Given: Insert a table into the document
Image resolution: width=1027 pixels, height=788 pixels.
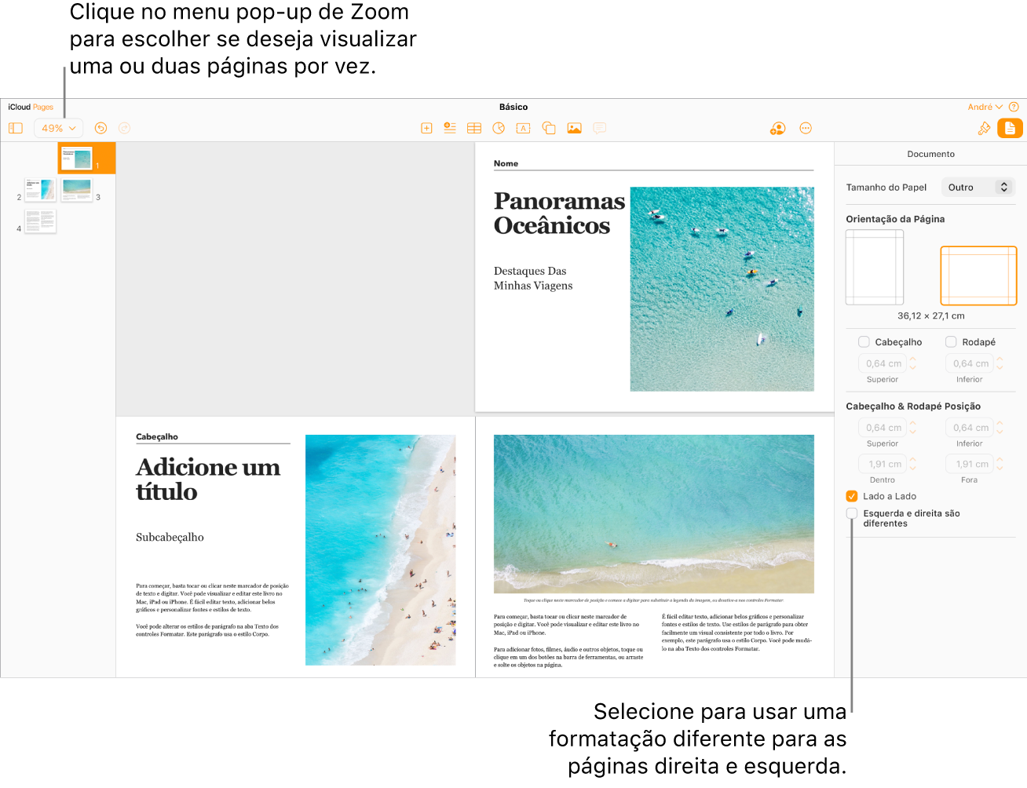Looking at the screenshot, I should 473,128.
